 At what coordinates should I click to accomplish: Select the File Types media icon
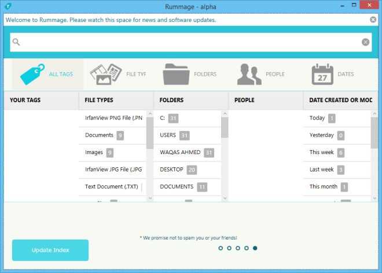pos(106,74)
